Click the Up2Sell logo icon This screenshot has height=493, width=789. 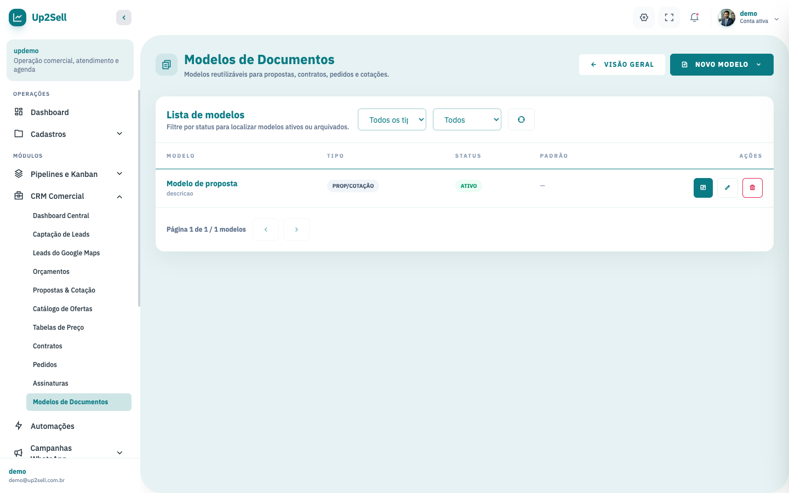click(x=18, y=18)
